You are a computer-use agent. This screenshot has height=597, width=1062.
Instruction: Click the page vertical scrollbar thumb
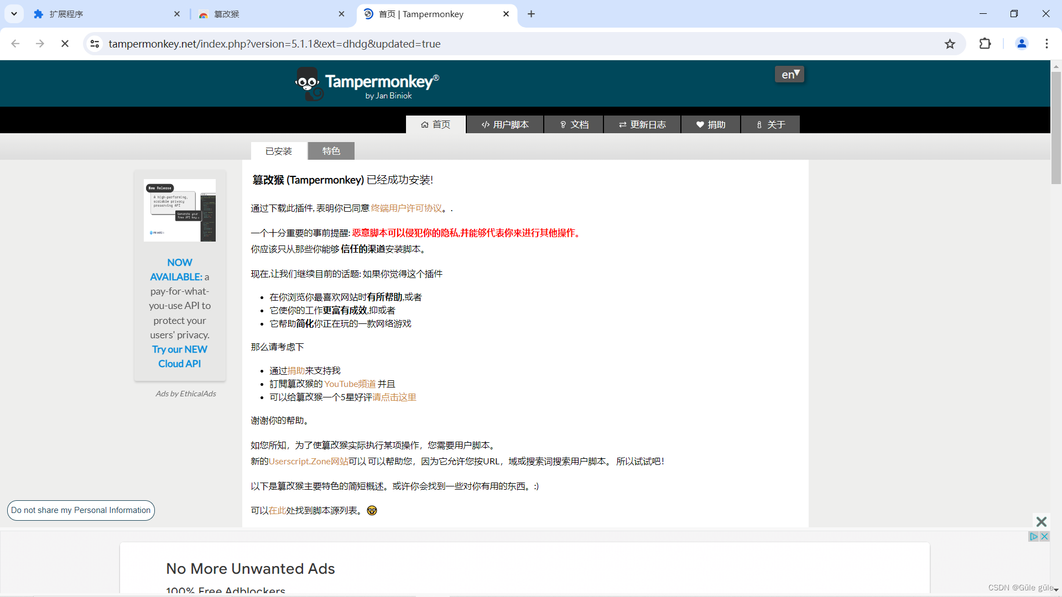coord(1056,128)
